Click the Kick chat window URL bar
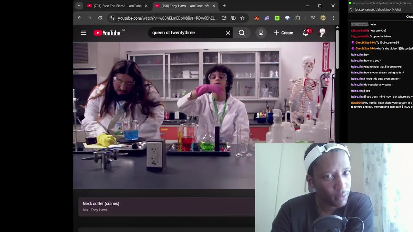 click(x=378, y=10)
